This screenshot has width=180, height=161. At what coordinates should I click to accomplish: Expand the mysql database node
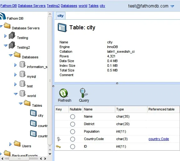16,75
